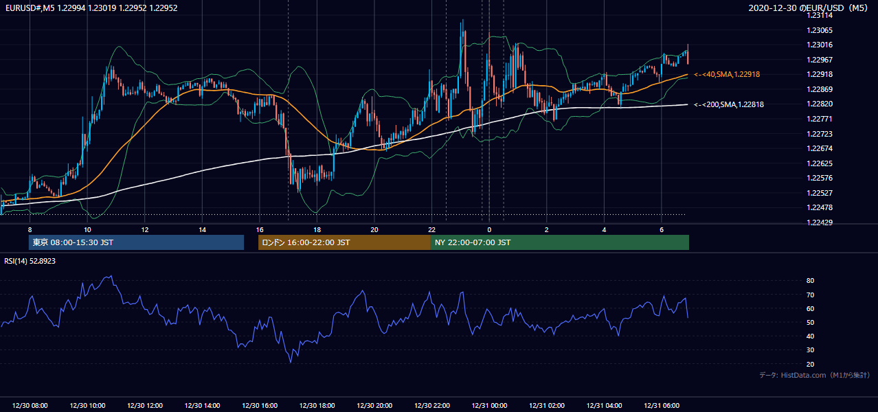This screenshot has width=878, height=412.
Task: Click the HistData.com data source credit
Action: pyautogui.click(x=815, y=375)
